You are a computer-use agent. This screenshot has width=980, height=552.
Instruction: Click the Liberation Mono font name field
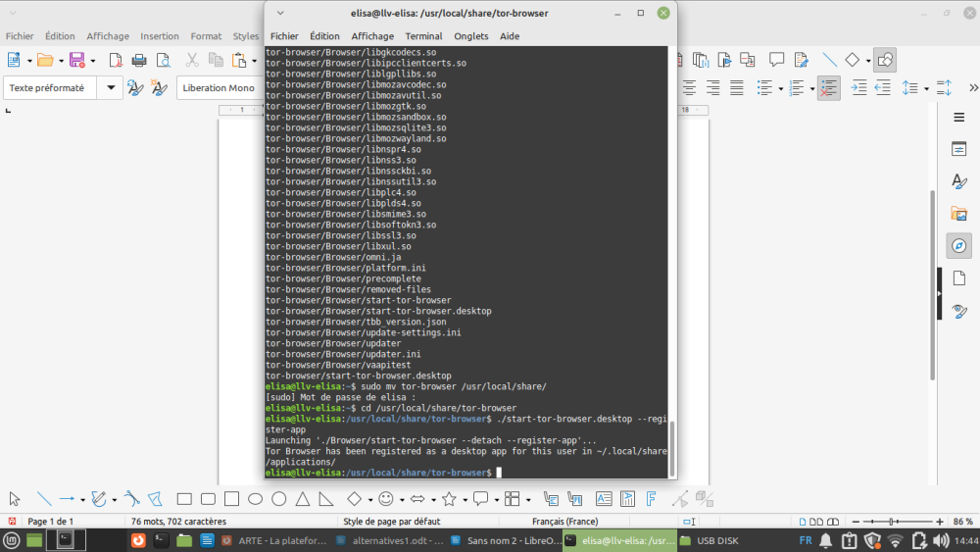coord(218,88)
